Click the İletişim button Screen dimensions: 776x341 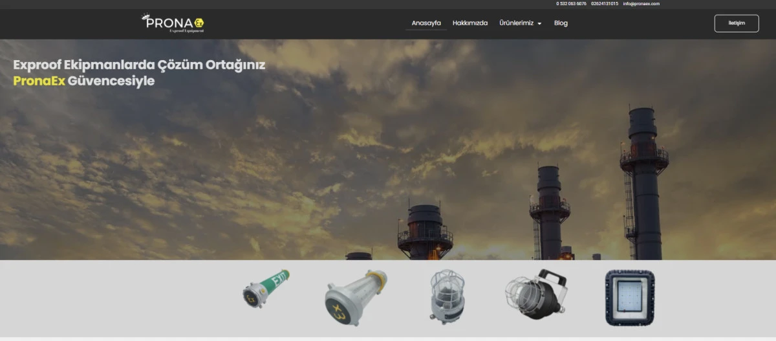click(737, 23)
